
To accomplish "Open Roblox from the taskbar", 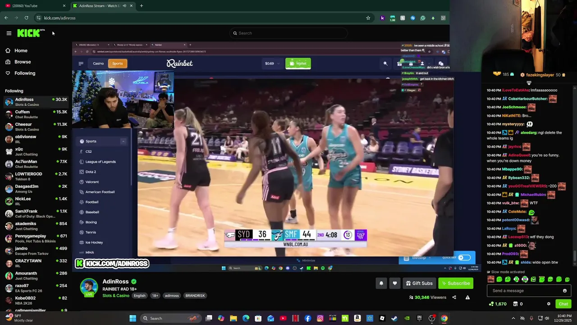I will [382, 318].
